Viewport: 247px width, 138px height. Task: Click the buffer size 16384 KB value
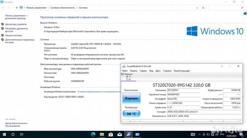pos(232,90)
